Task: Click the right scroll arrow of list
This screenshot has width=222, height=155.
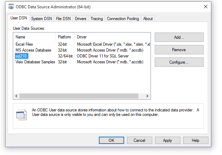Action: point(147,96)
